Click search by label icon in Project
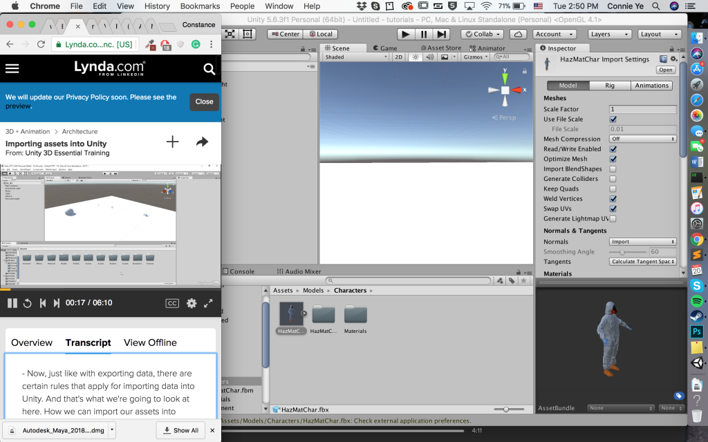Image resolution: width=708 pixels, height=442 pixels. pos(512,280)
